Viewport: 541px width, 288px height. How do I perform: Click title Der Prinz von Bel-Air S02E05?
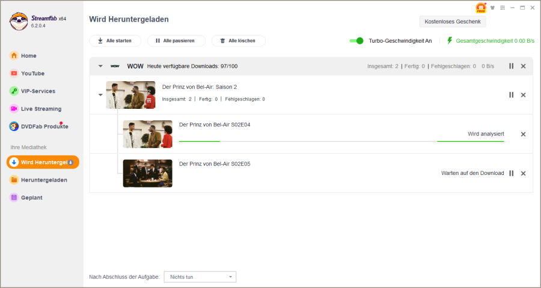(215, 164)
